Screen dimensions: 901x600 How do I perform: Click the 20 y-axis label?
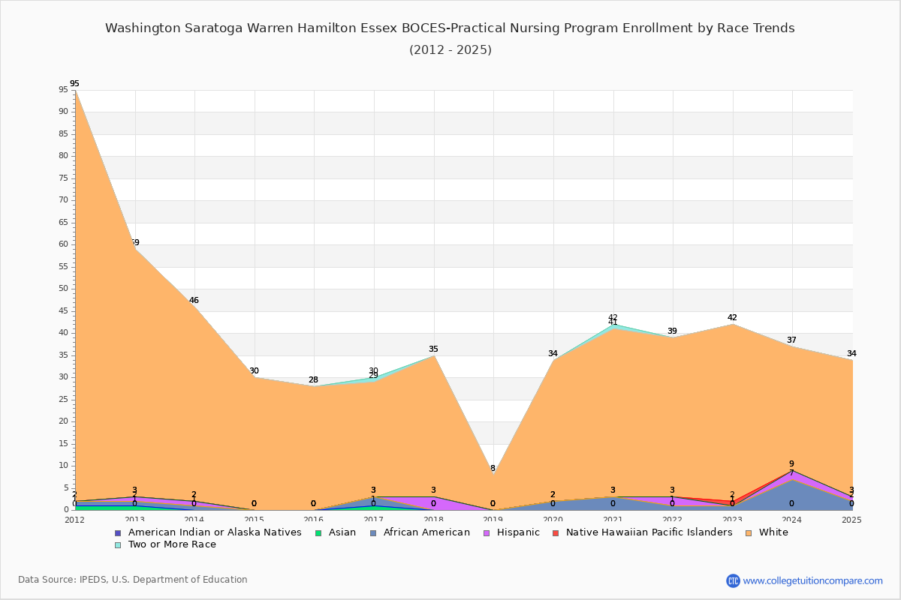(63, 421)
